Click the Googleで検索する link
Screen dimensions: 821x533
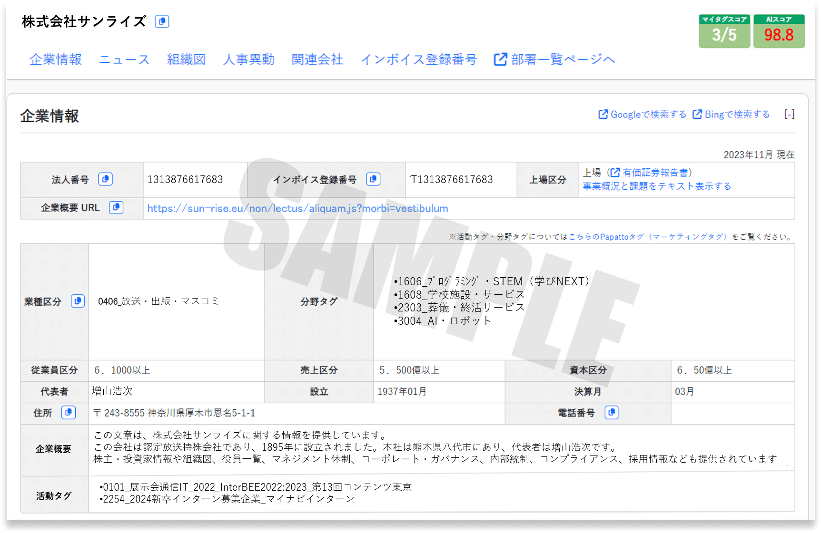648,114
